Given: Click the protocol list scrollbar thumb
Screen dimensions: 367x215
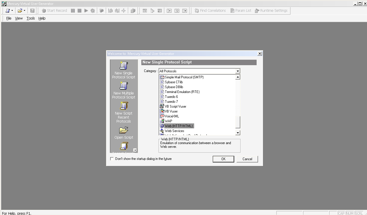Looking at the screenshot, I should (x=238, y=122).
